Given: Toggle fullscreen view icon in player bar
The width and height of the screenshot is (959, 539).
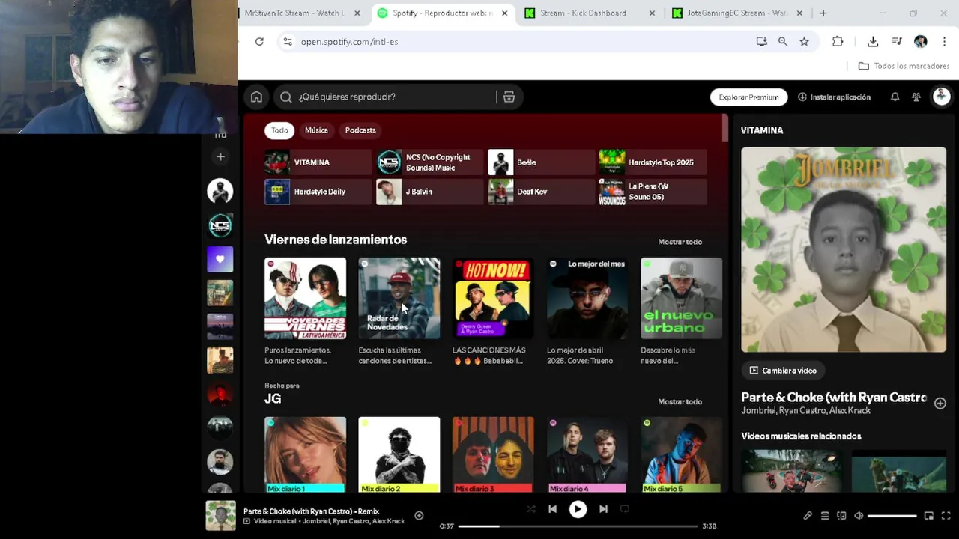Looking at the screenshot, I should 946,515.
